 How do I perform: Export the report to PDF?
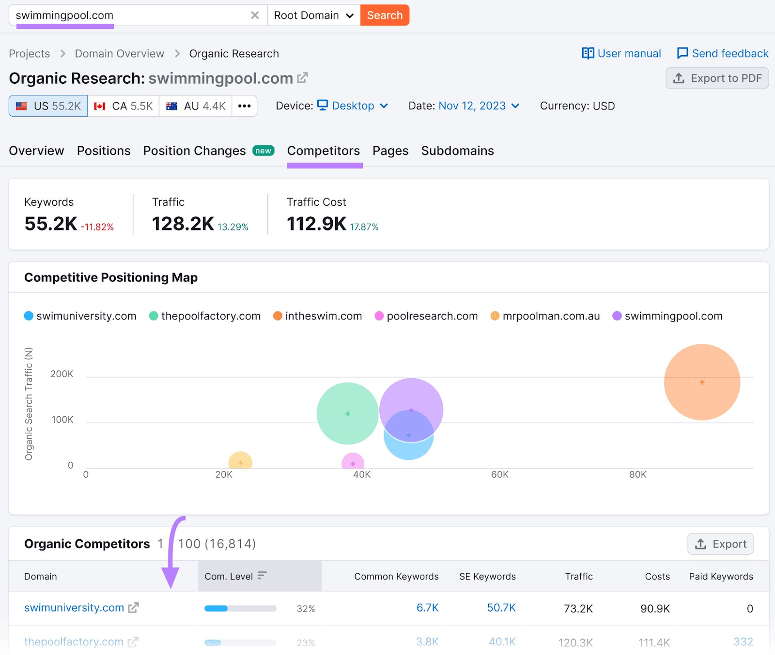coord(717,78)
